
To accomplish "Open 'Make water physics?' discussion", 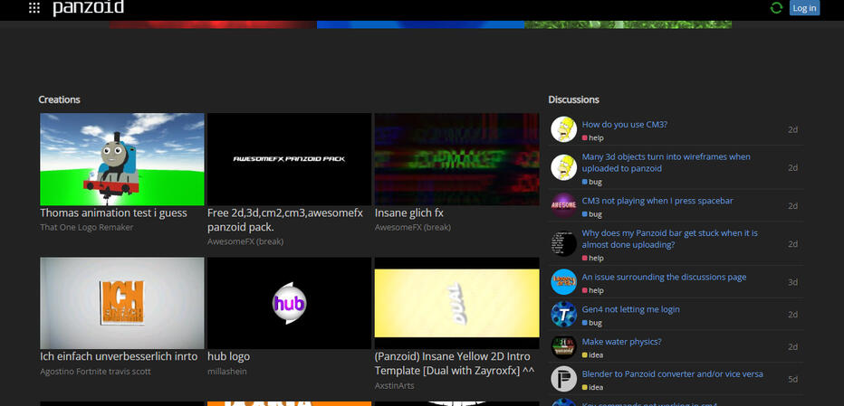I will point(622,342).
